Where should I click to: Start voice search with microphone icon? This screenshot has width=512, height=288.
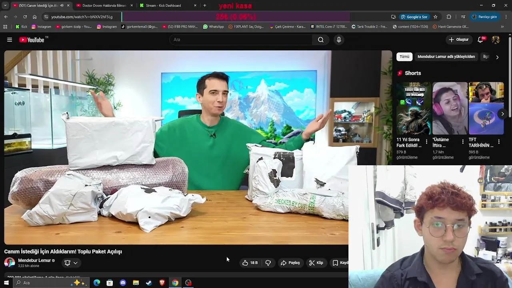[x=339, y=40]
